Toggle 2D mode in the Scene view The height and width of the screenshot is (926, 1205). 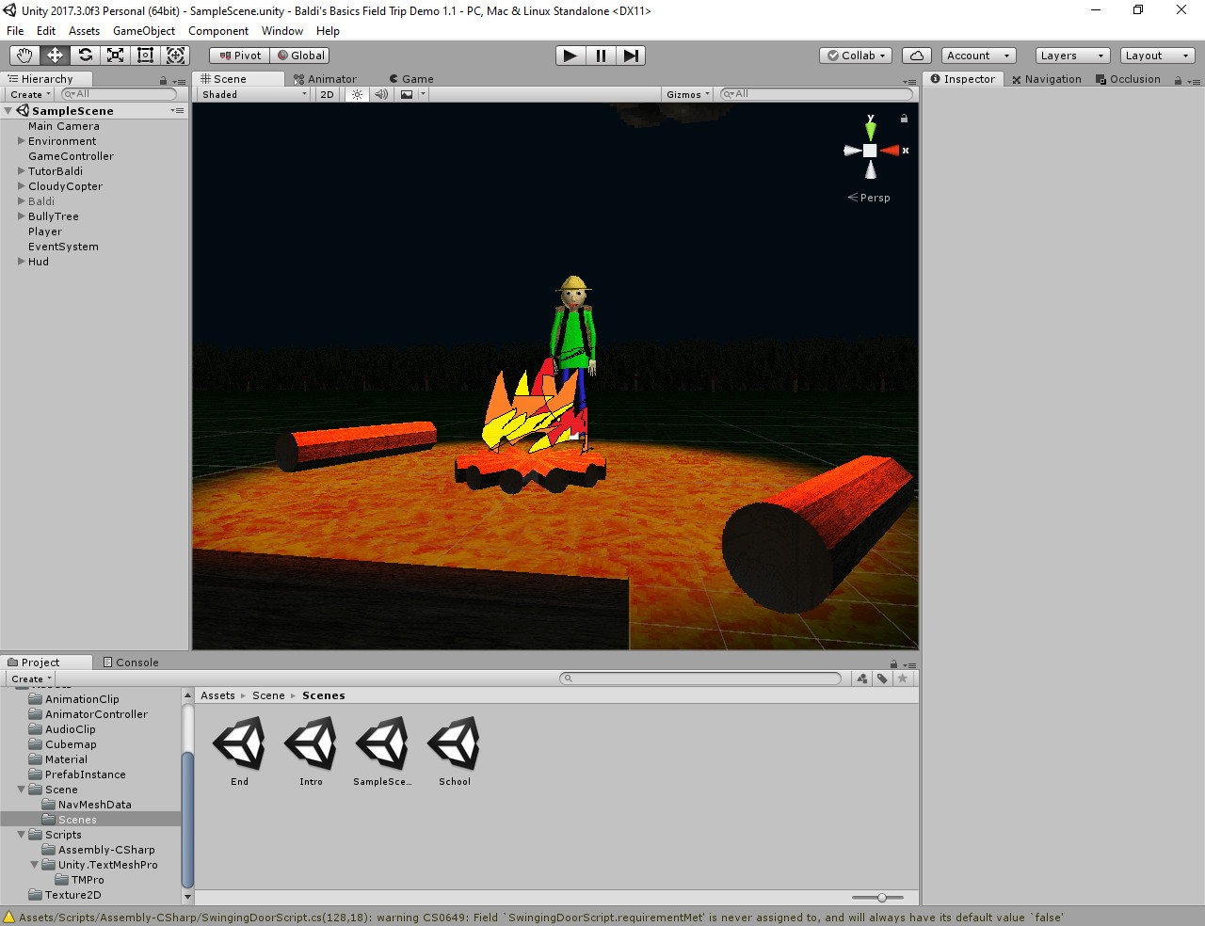[327, 94]
